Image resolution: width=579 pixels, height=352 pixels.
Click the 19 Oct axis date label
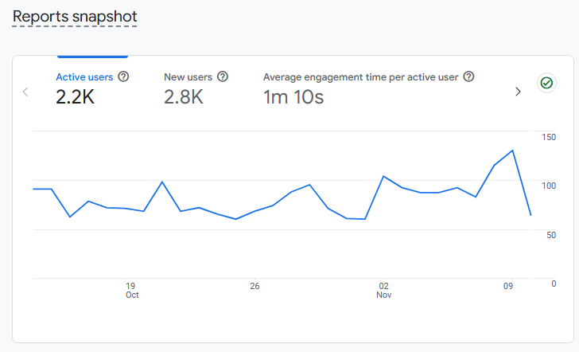tap(132, 290)
